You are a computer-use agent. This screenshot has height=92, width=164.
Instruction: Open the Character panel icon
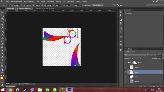click(x=121, y=41)
